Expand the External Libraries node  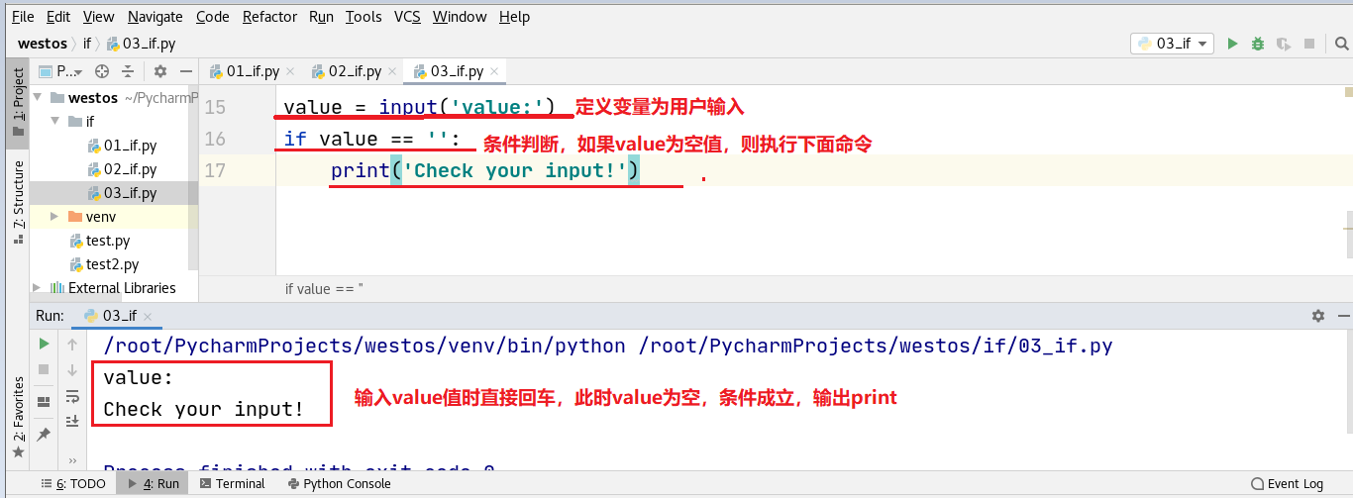37,288
